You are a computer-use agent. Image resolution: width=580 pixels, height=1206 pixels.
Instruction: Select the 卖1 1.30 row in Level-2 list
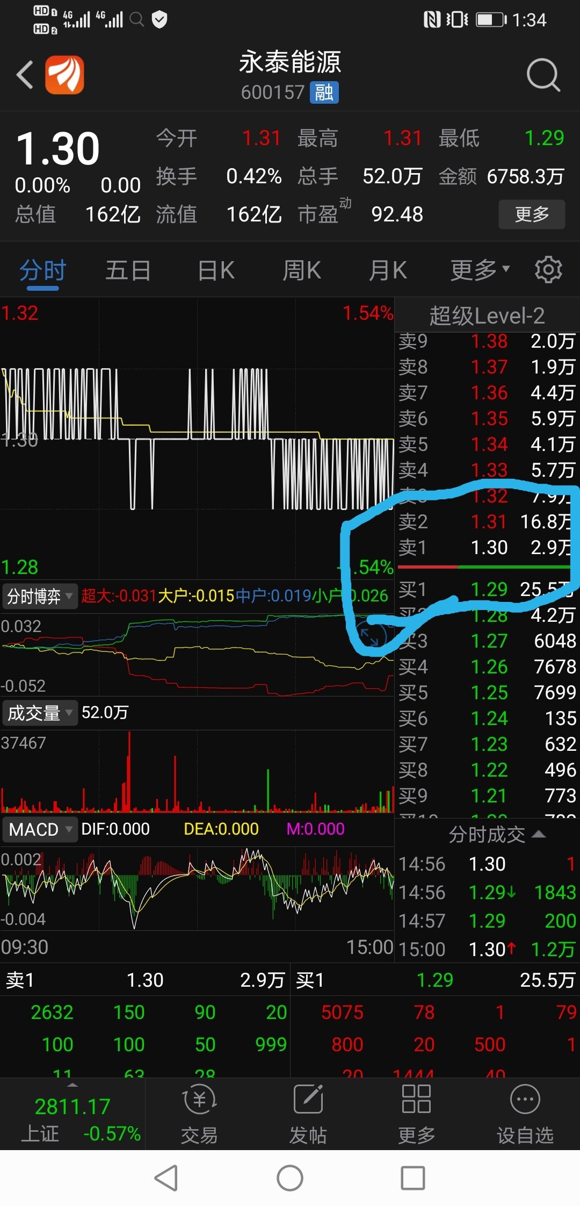pos(487,548)
